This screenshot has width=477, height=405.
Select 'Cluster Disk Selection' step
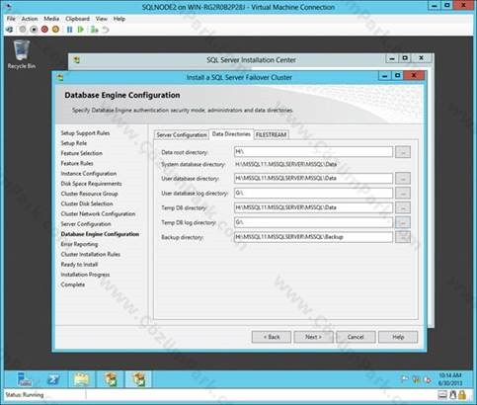[87, 203]
